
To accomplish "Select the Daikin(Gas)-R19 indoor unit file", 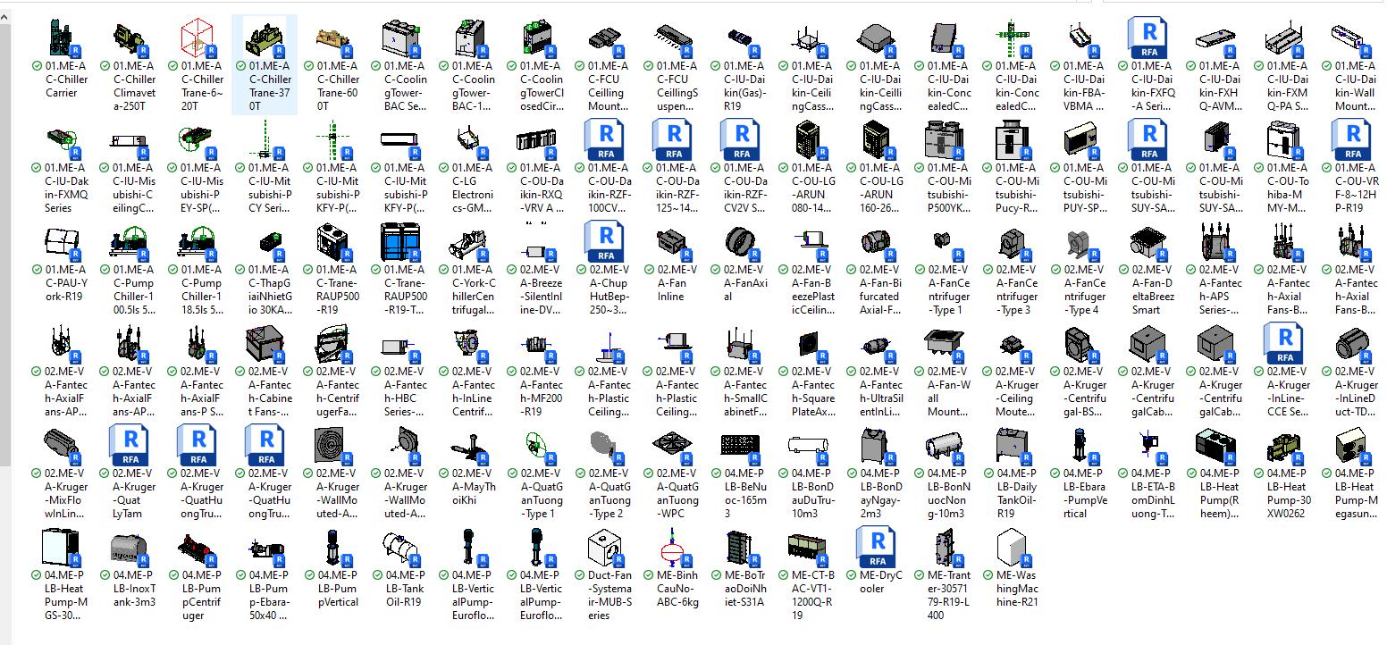I will click(x=740, y=39).
